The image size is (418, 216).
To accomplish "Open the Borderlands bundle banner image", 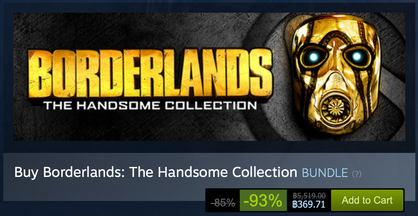I will click(x=209, y=77).
